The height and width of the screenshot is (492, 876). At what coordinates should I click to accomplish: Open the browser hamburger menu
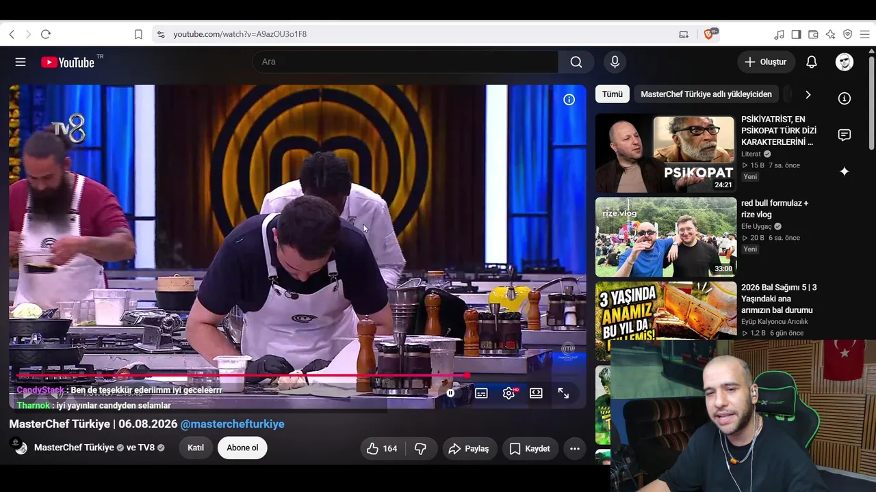click(864, 34)
